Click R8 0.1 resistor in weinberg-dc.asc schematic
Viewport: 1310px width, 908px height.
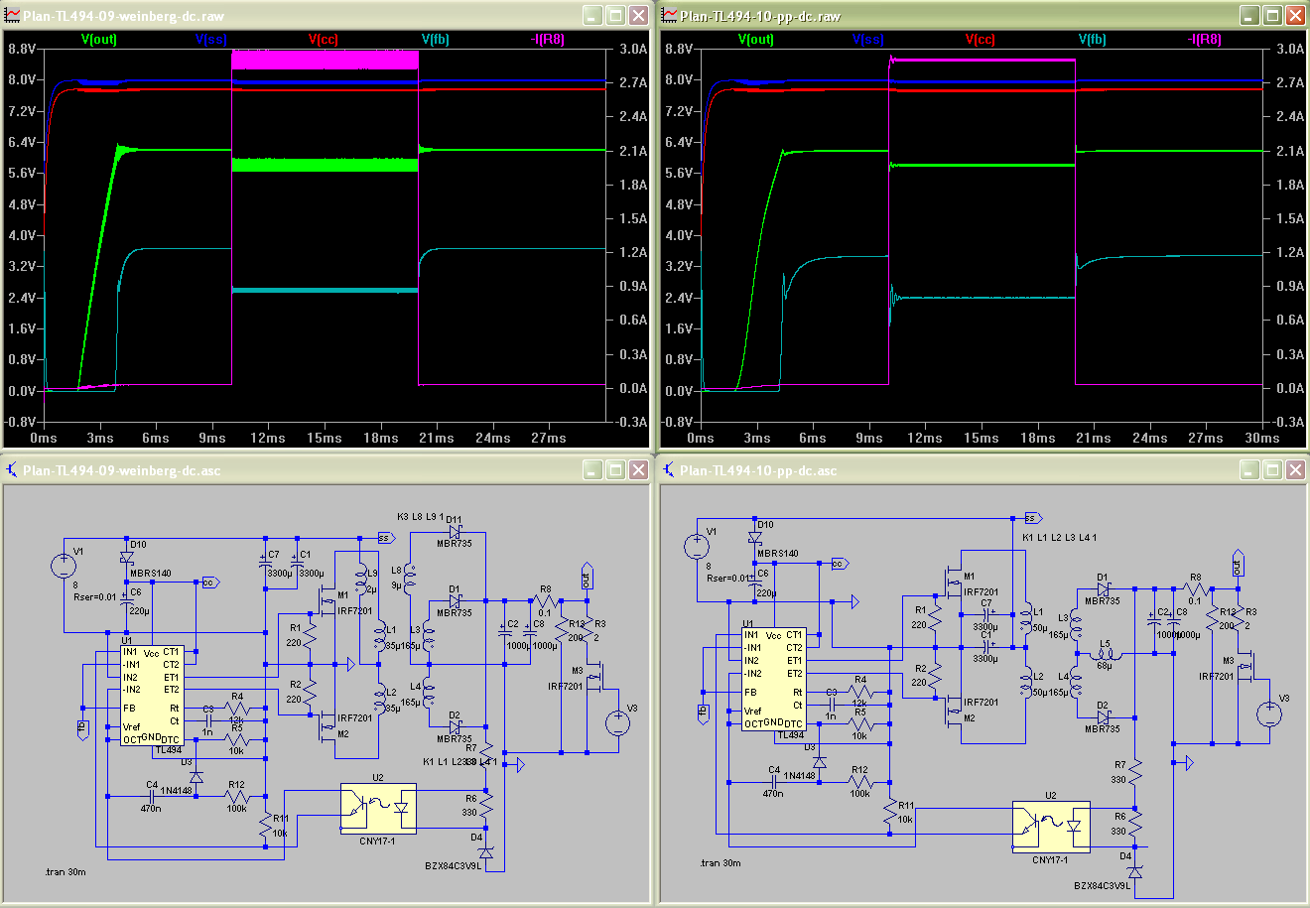[544, 600]
